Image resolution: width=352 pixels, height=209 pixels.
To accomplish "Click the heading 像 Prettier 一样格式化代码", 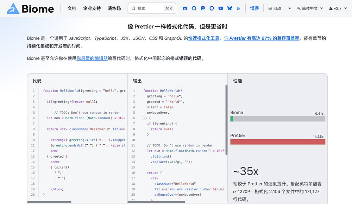I will point(177,27).
